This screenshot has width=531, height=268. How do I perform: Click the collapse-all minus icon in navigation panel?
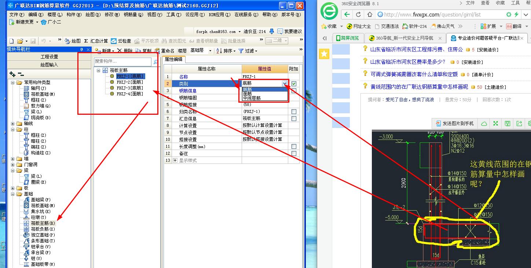(21, 74)
